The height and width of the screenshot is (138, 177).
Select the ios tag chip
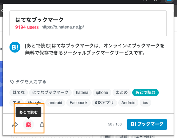[x=145, y=103]
